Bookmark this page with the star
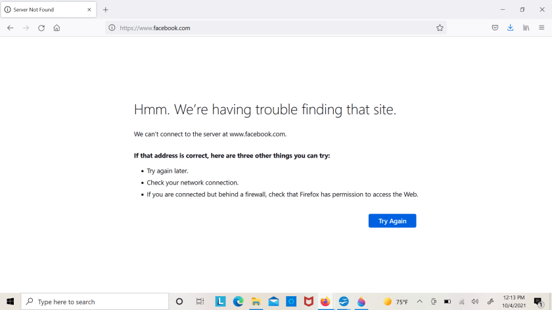Image resolution: width=552 pixels, height=310 pixels. (440, 28)
